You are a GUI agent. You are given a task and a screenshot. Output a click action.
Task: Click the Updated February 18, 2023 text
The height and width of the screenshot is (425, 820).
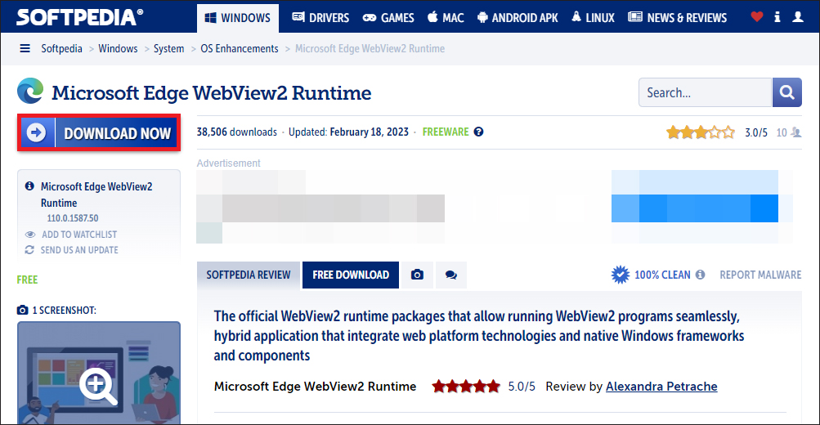[349, 132]
